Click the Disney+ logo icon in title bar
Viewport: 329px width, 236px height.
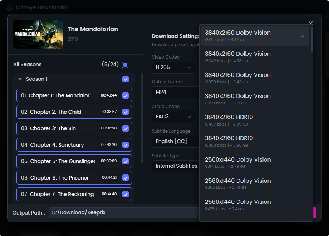[x=9, y=8]
